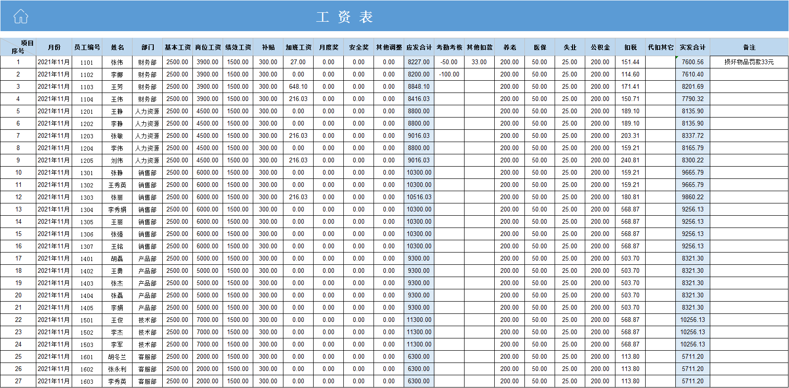
Task: Select the 部门 column header
Action: pyautogui.click(x=148, y=47)
